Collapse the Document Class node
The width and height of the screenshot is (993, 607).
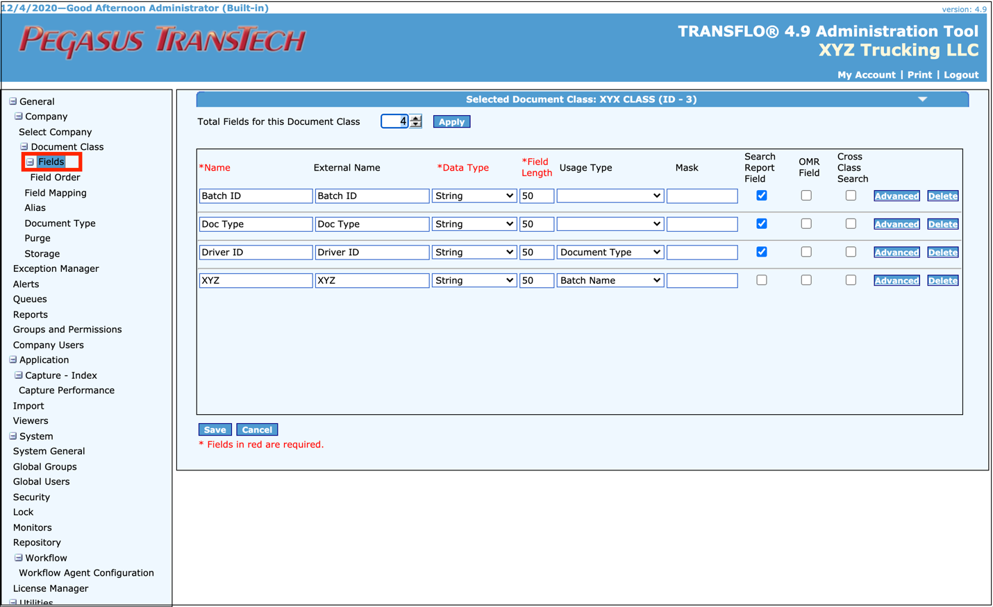coord(24,146)
